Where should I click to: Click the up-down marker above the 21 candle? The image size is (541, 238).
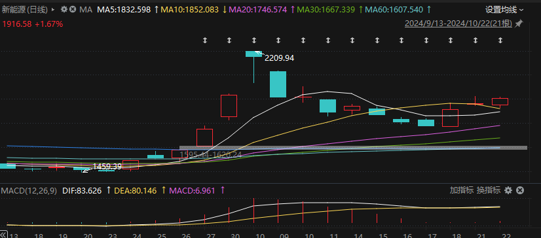[476, 41]
